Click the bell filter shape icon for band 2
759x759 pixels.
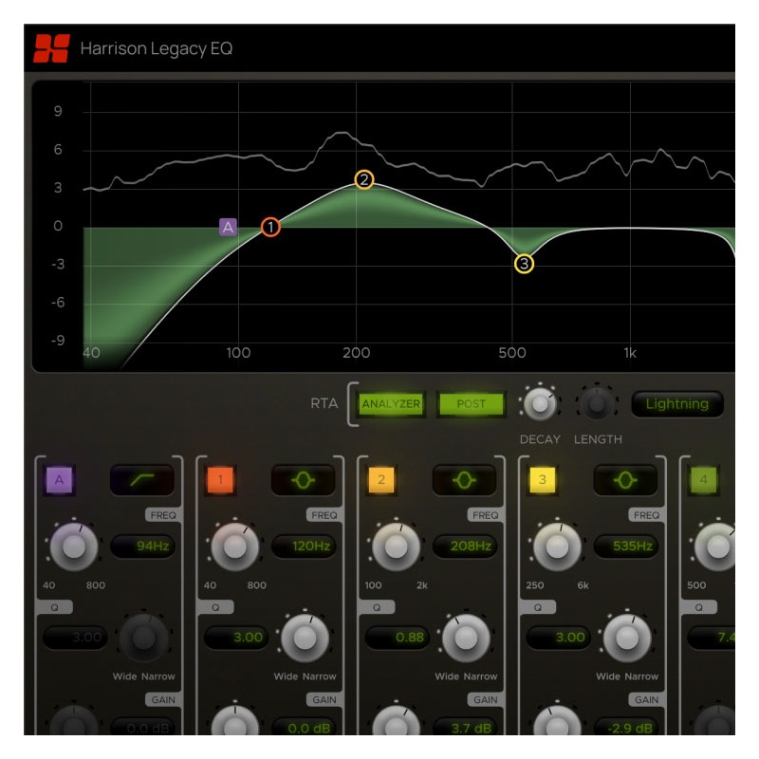(464, 480)
